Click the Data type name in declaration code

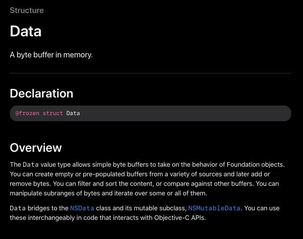coord(73,113)
